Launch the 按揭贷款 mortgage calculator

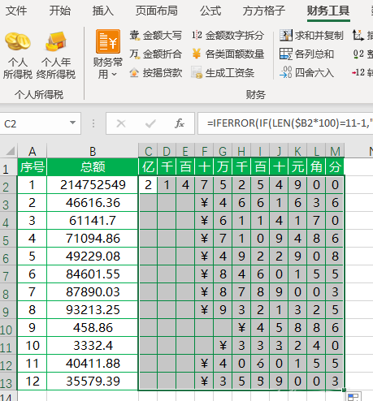coord(155,73)
